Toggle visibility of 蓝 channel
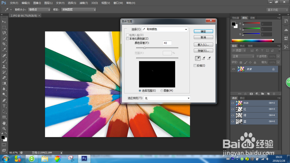Image resolution: width=290 pixels, height=163 pixels. tap(233, 122)
